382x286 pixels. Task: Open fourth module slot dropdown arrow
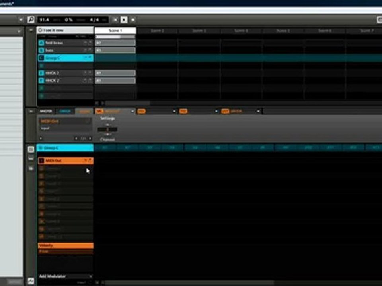tap(258, 111)
